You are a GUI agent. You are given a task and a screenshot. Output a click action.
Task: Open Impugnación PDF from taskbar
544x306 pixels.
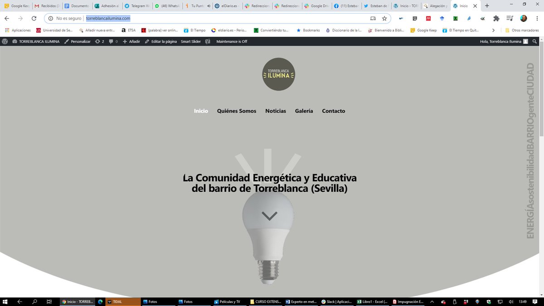click(408, 301)
